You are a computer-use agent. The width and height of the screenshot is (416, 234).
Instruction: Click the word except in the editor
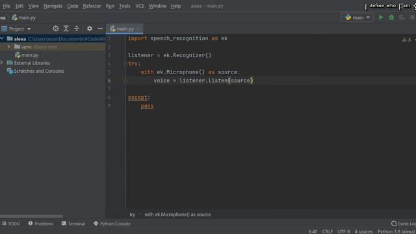(x=137, y=97)
